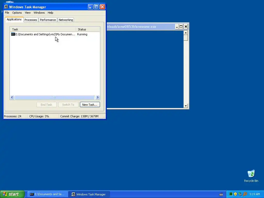Click Windows Task Manager taskbar button
This screenshot has width=264, height=198.
(89, 194)
